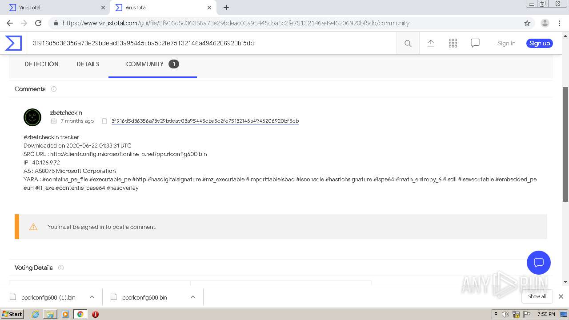
Task: Bookmark this page with the star icon
Action: pos(527,23)
